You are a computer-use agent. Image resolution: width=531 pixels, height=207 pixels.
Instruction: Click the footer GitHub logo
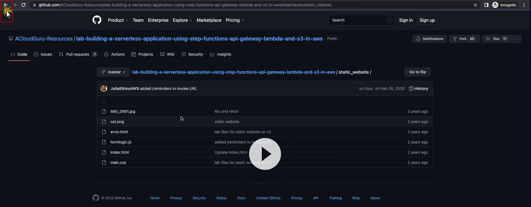click(96, 198)
